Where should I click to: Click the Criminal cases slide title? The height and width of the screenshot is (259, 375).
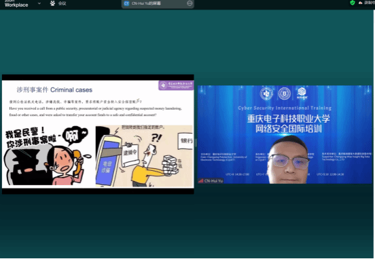[x=54, y=90]
